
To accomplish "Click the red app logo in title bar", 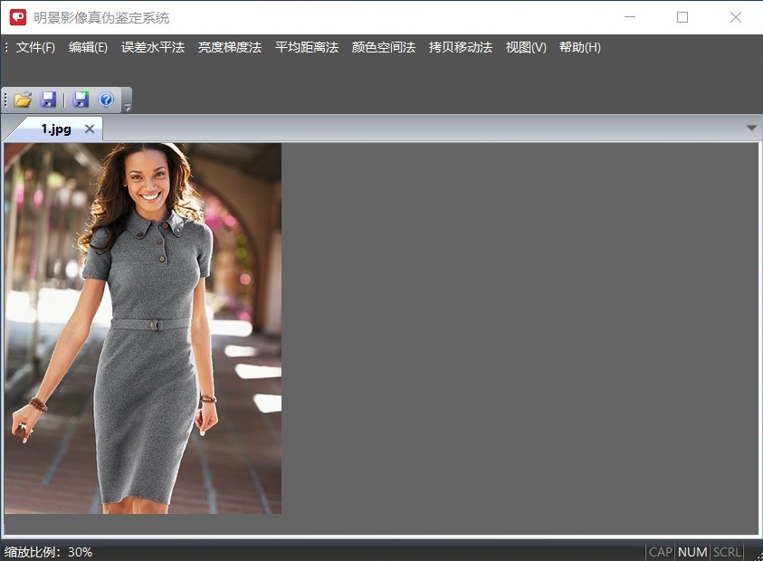I will click(18, 17).
